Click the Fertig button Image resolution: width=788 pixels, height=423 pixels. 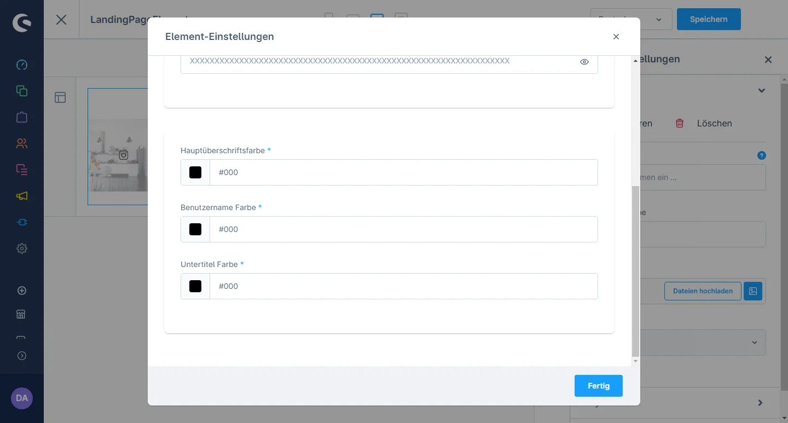[x=598, y=386]
